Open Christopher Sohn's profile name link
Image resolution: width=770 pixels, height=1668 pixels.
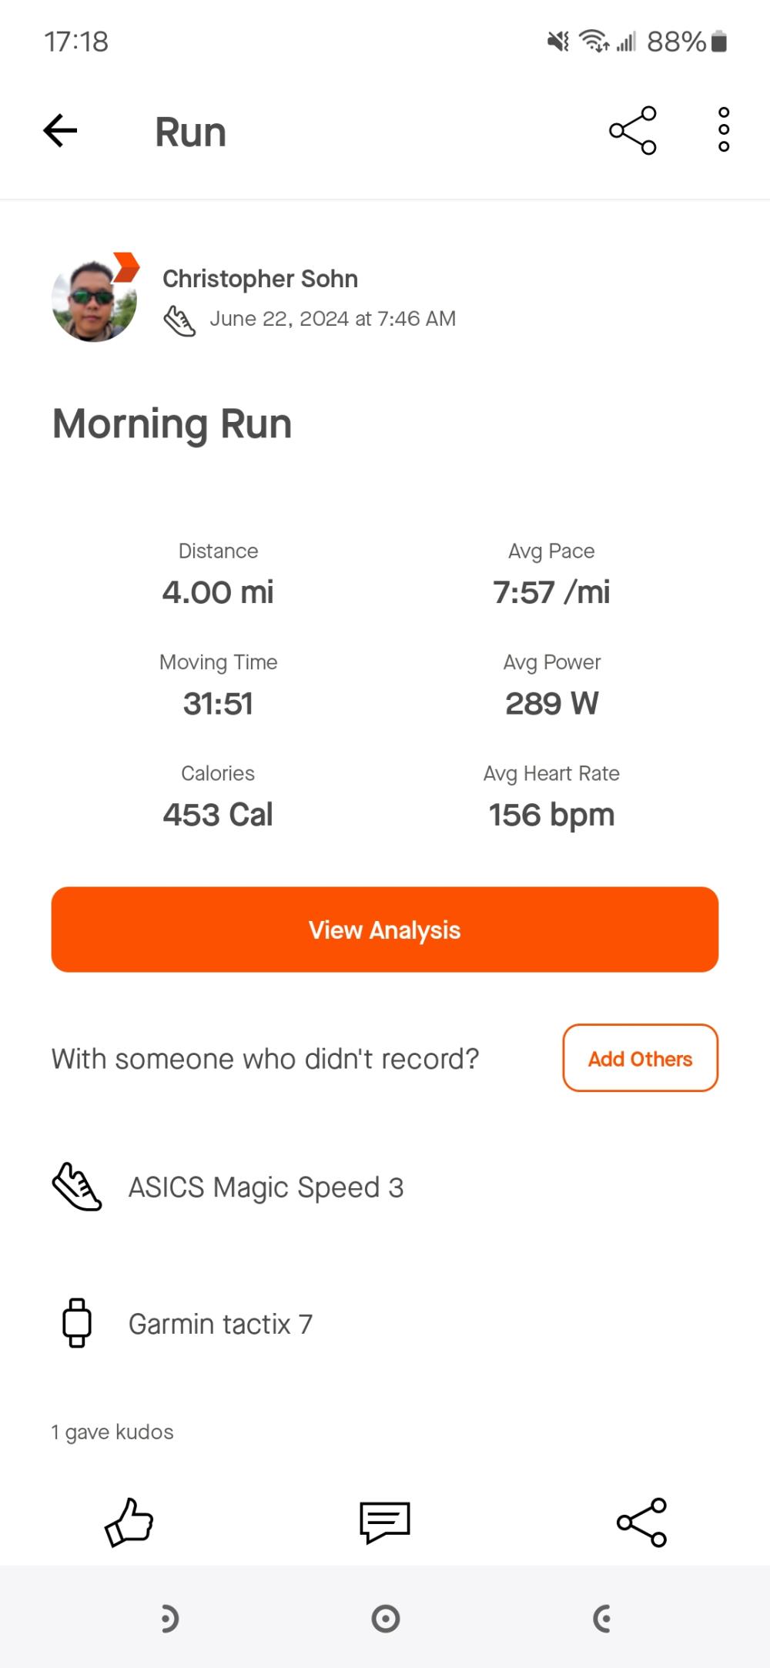(260, 279)
